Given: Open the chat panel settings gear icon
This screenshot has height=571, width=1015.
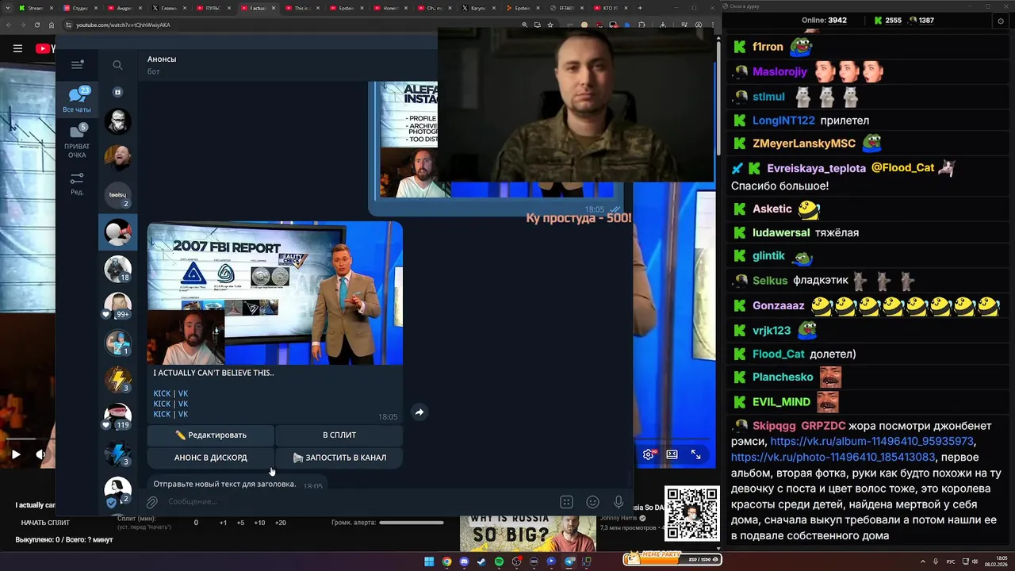Looking at the screenshot, I should click(1001, 21).
